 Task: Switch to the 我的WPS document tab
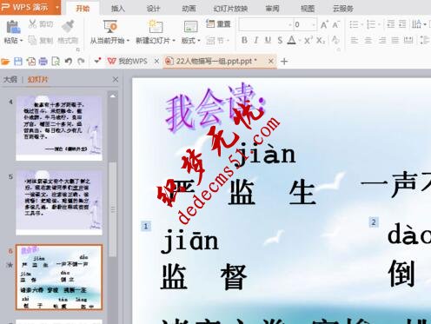coord(128,62)
